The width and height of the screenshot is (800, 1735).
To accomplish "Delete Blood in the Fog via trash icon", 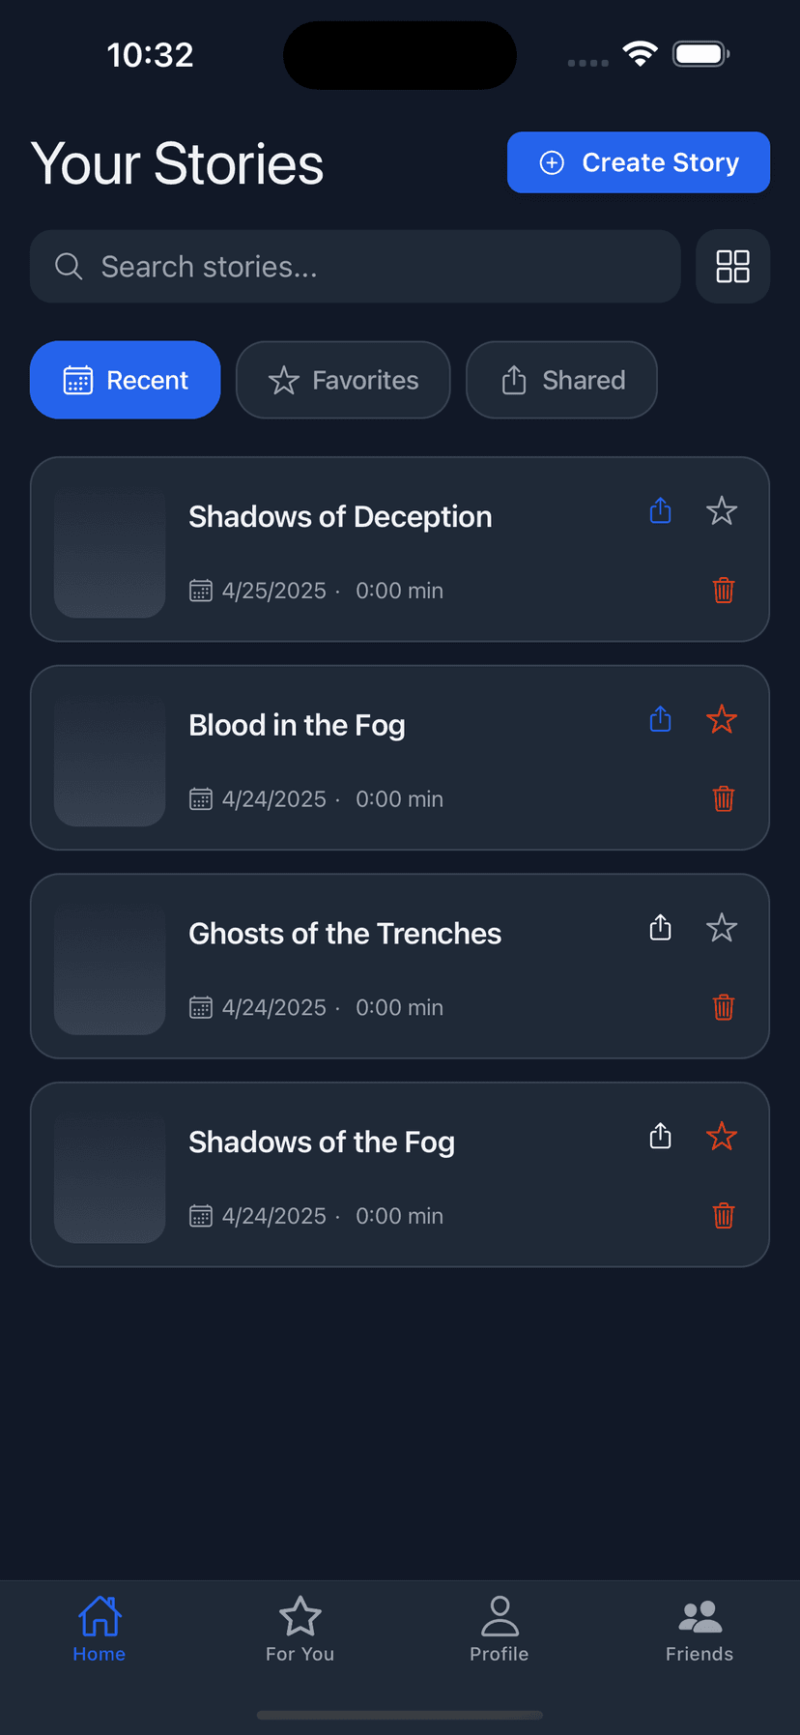I will (x=723, y=798).
